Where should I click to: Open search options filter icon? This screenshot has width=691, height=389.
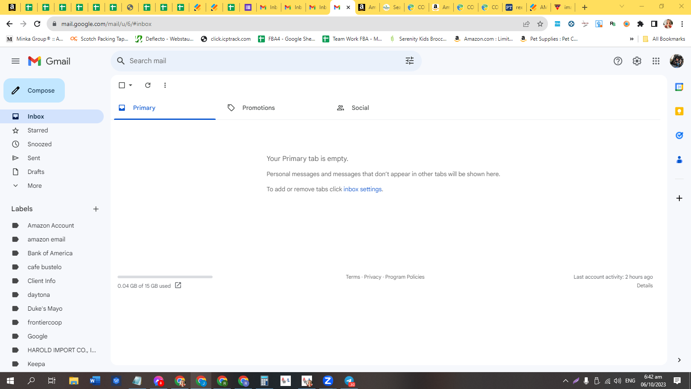pos(410,61)
